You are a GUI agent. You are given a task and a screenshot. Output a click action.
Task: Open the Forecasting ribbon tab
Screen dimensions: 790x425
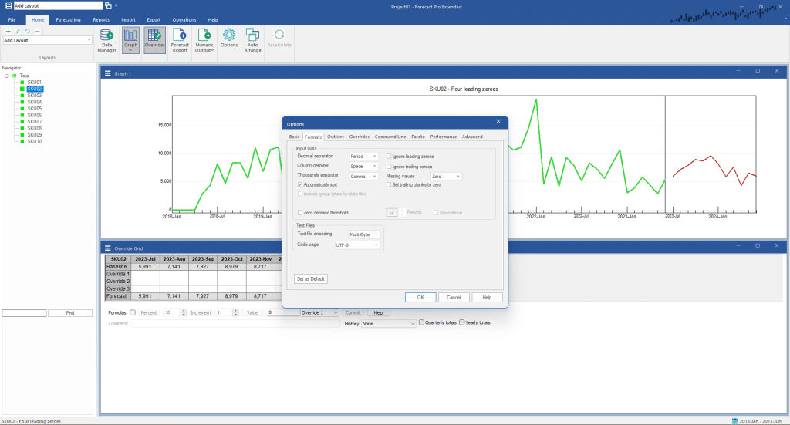tap(68, 19)
